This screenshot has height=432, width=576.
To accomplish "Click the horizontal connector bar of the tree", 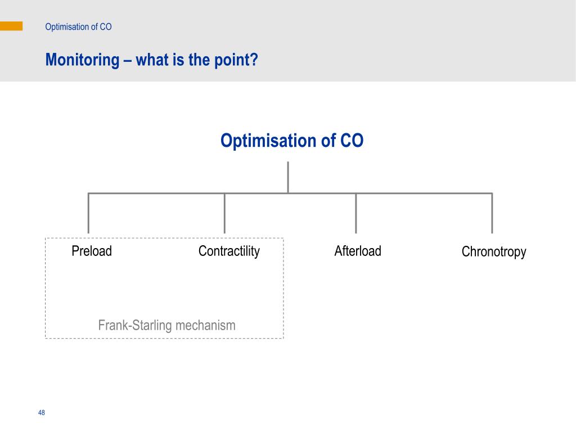I will tap(290, 193).
